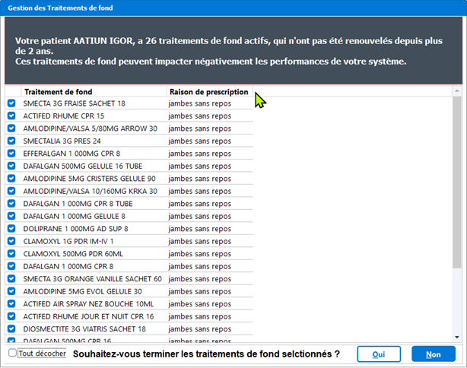Toggle SMECTA 3G ORANGE VANILLE SACHET 60 checkbox
The height and width of the screenshot is (368, 467).
(x=11, y=279)
